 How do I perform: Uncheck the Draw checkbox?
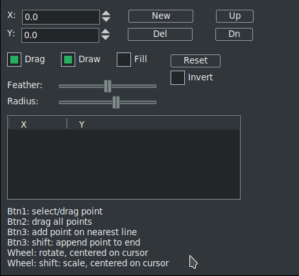click(68, 60)
